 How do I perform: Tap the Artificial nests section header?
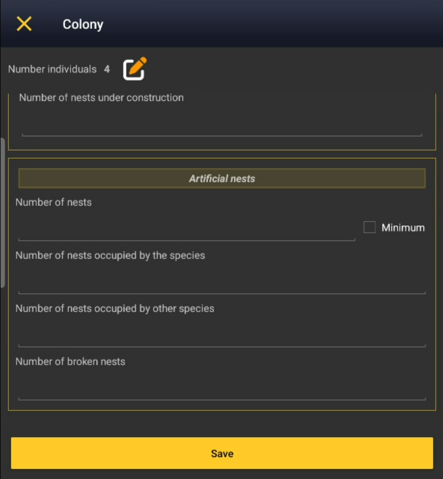pyautogui.click(x=221, y=178)
